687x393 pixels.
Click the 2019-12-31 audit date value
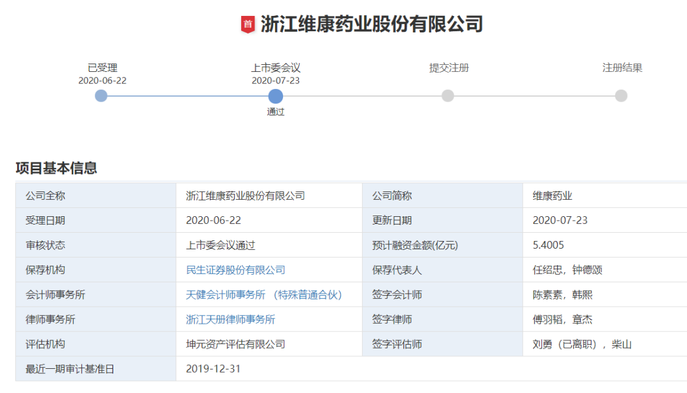tap(213, 369)
